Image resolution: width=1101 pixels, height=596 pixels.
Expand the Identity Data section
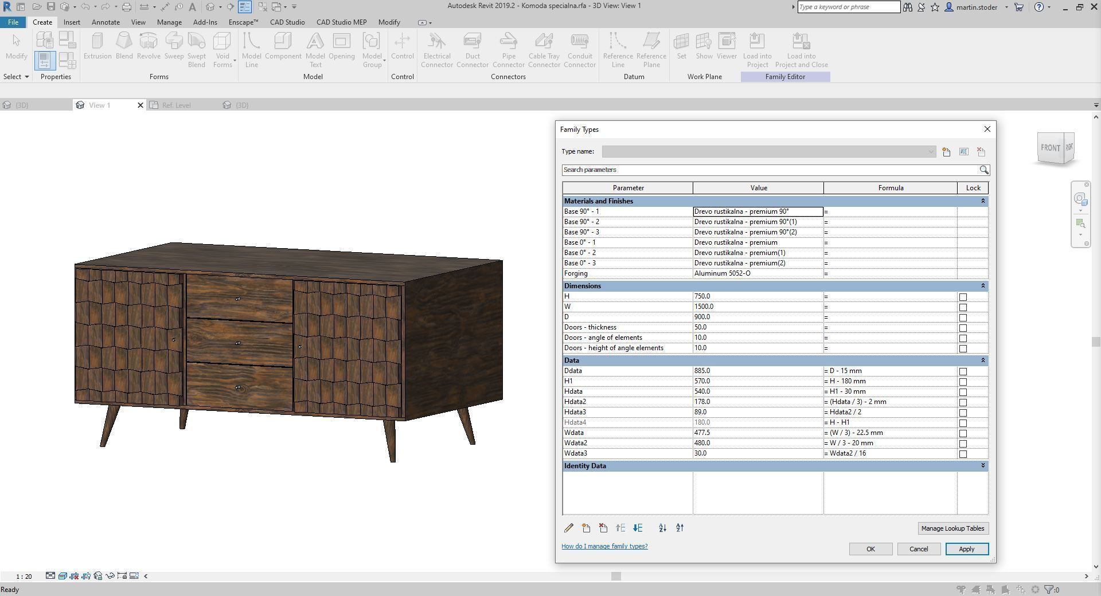click(x=982, y=465)
